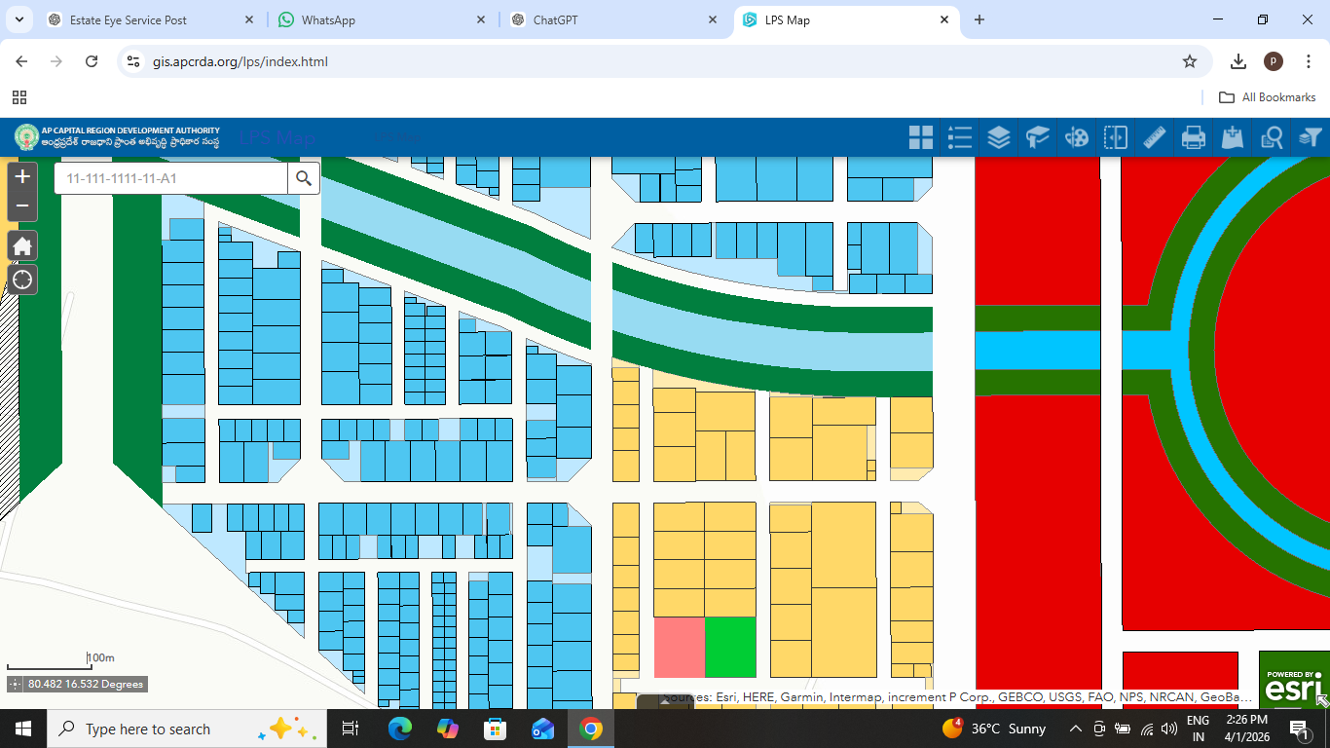Open the add data icon
Image resolution: width=1330 pixels, height=748 pixels.
pyautogui.click(x=1233, y=137)
